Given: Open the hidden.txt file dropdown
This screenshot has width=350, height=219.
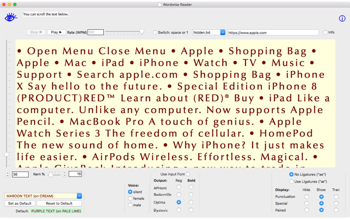Looking at the screenshot, I should click(x=209, y=32).
